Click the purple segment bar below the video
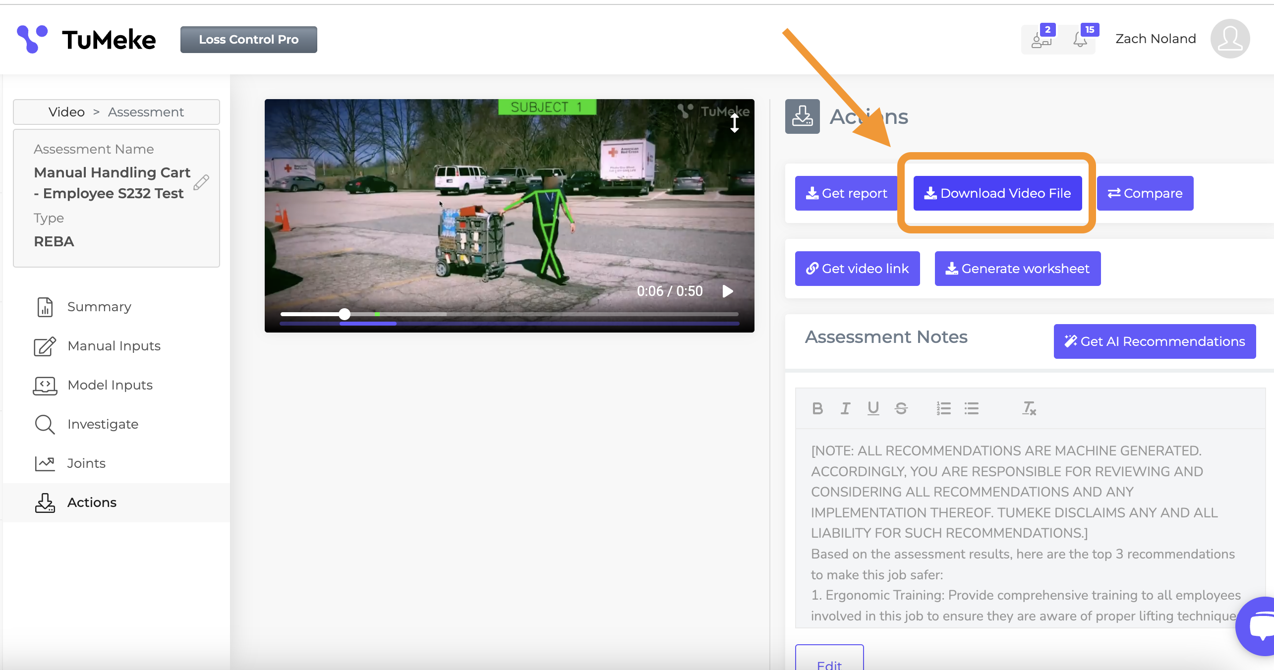Screen dimensions: 1274x670 click(x=368, y=324)
